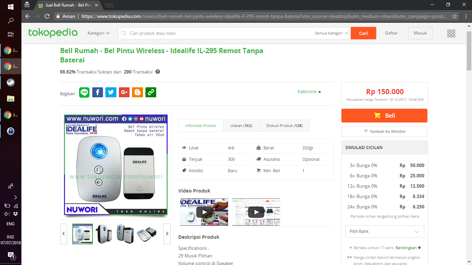Play the second product video
The height and width of the screenshot is (265, 472).
(256, 212)
